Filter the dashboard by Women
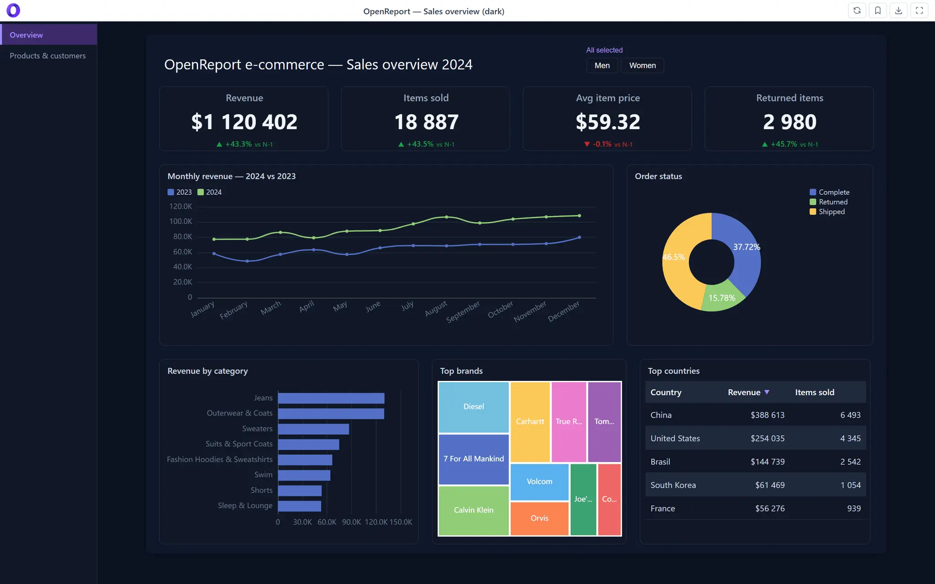The image size is (935, 584). [x=642, y=65]
